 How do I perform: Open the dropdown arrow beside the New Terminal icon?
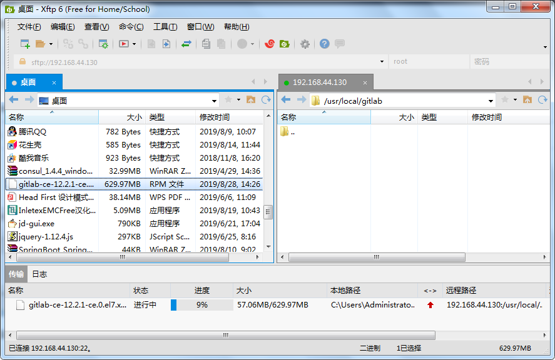(x=134, y=44)
